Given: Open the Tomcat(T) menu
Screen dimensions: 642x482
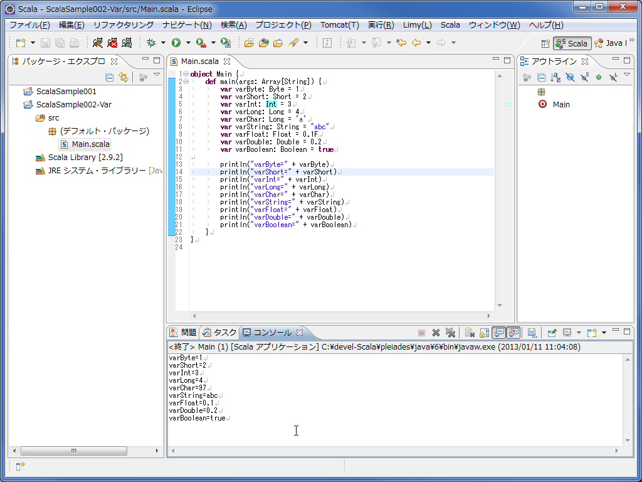Looking at the screenshot, I should 339,25.
